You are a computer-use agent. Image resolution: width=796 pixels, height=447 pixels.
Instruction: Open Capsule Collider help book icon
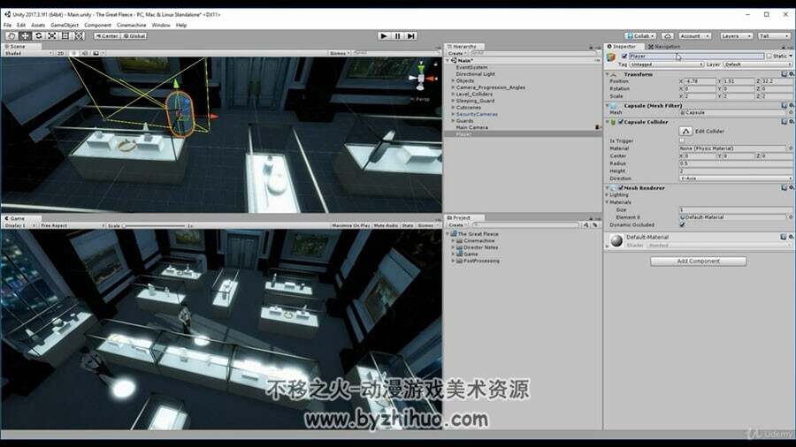(x=784, y=122)
